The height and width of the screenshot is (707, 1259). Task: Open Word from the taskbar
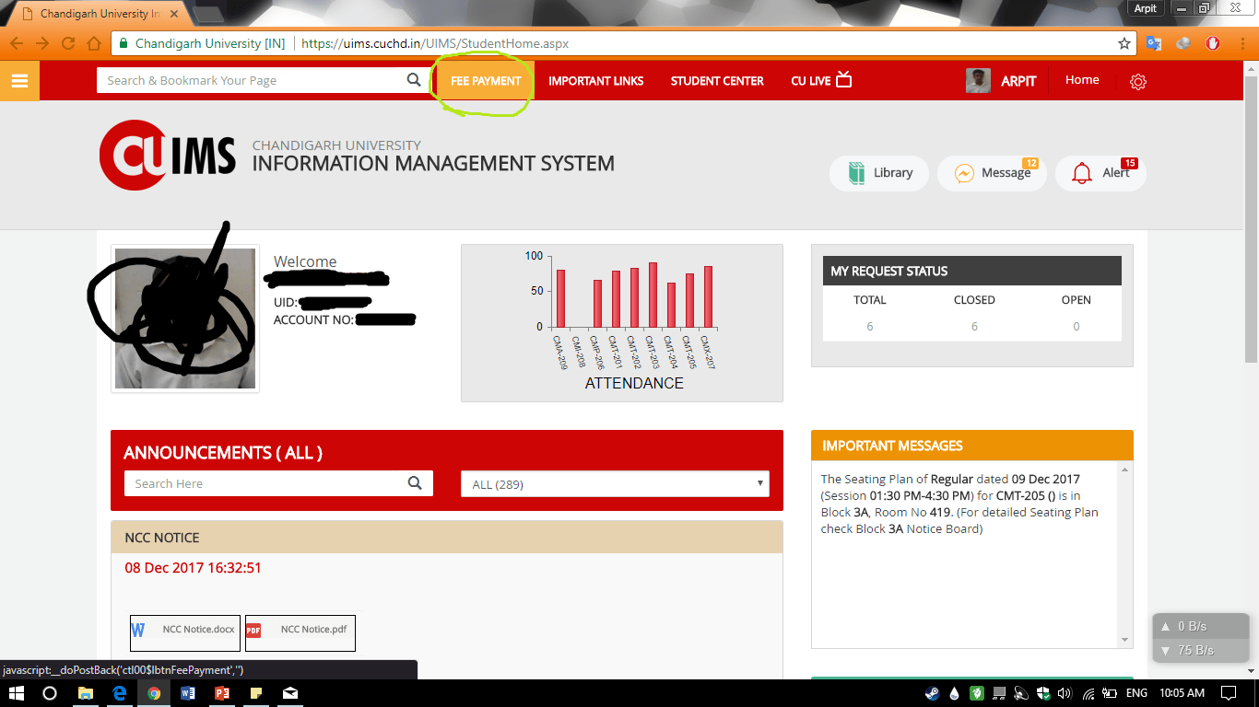pos(188,693)
